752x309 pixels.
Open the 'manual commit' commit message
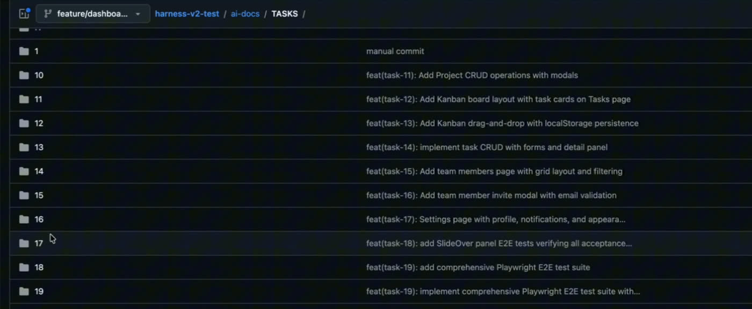[395, 51]
